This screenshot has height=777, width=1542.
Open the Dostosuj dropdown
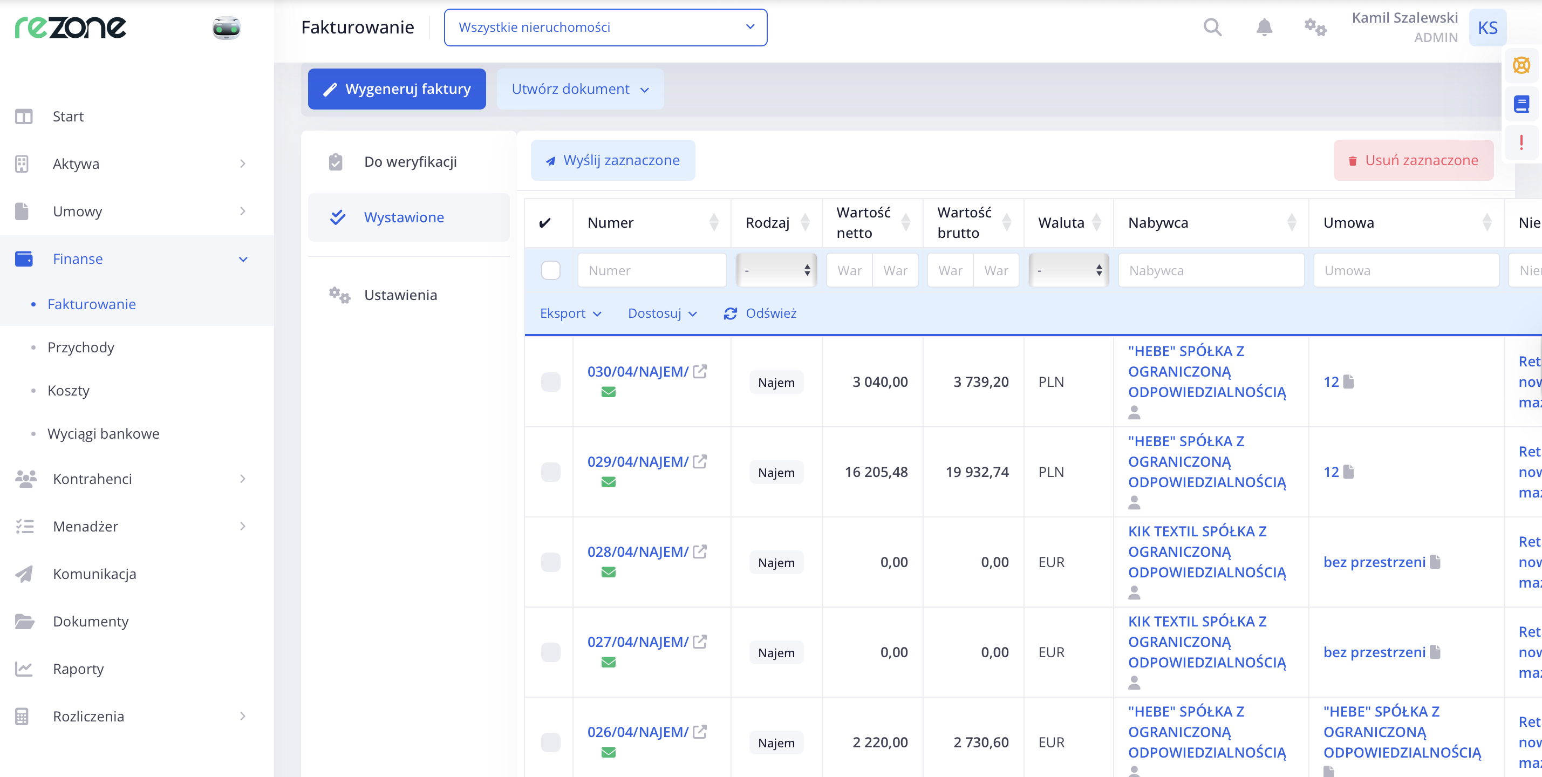click(x=662, y=313)
